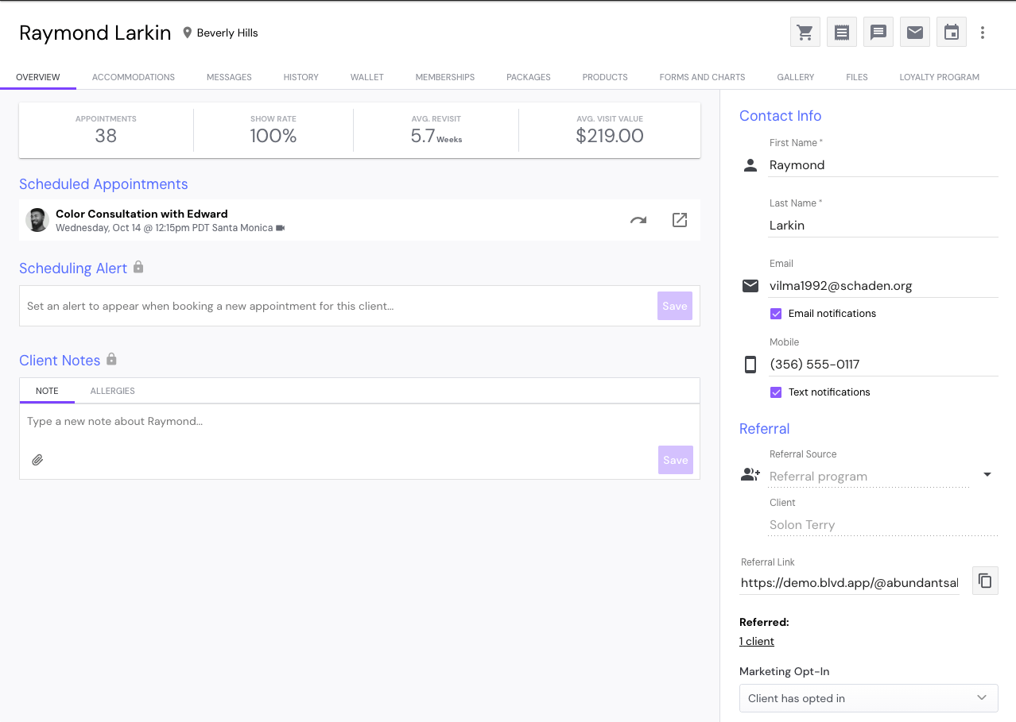This screenshot has width=1016, height=722.
Task: Open Color Consultation appointment in new window
Action: point(680,220)
